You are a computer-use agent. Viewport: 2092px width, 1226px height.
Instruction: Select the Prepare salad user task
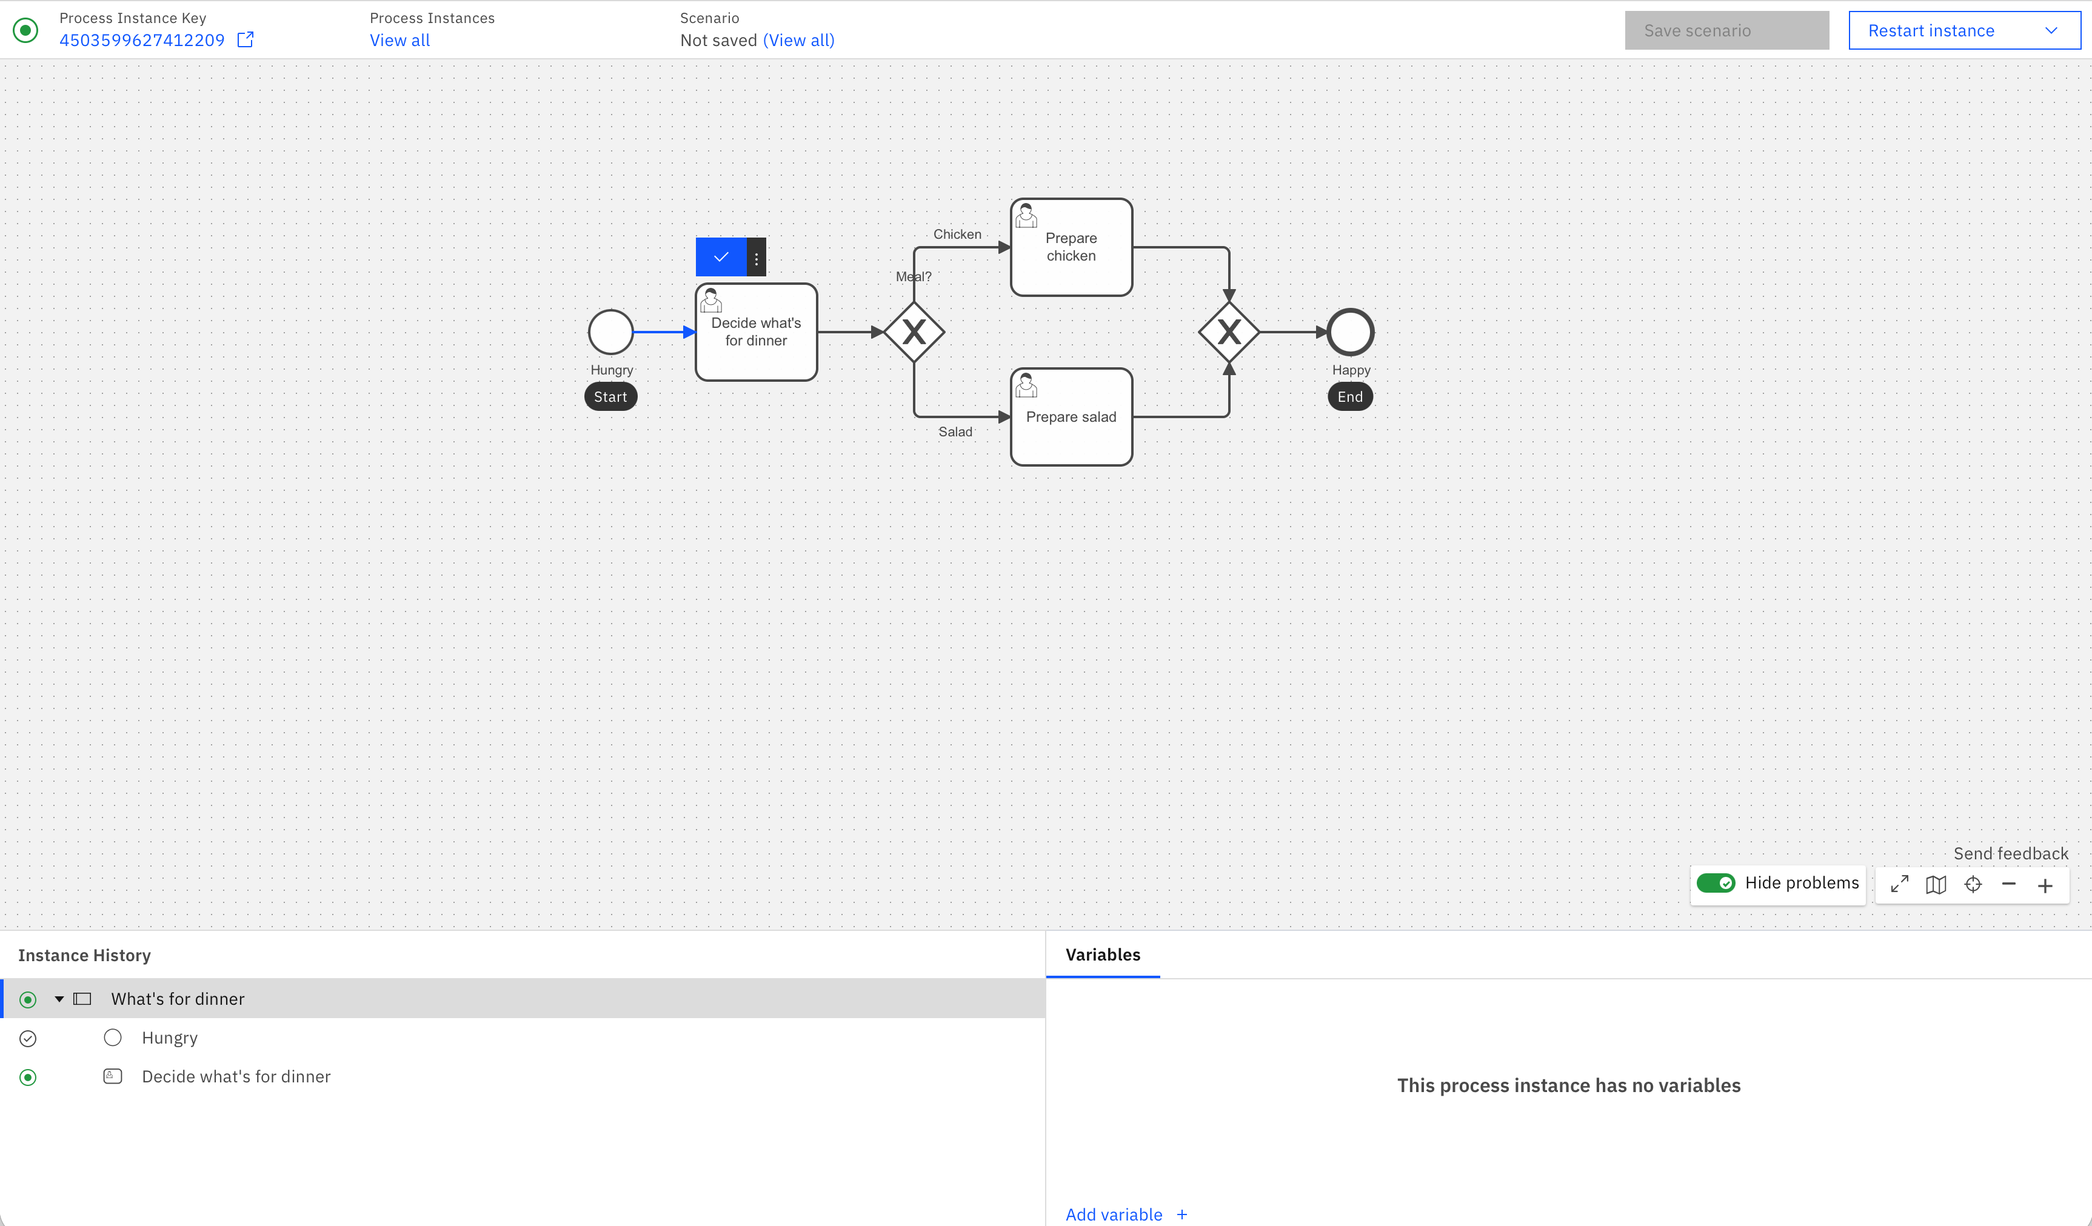tap(1071, 417)
